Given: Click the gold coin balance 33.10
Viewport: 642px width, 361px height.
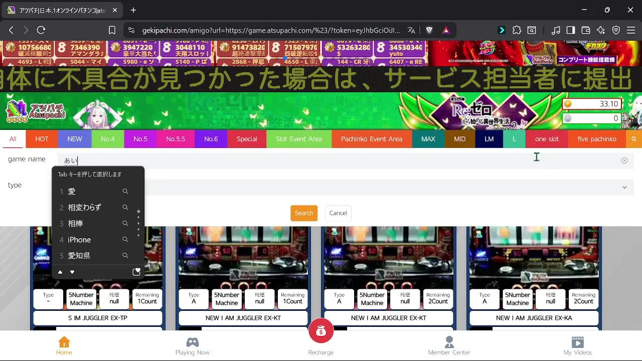Looking at the screenshot, I should (x=592, y=104).
